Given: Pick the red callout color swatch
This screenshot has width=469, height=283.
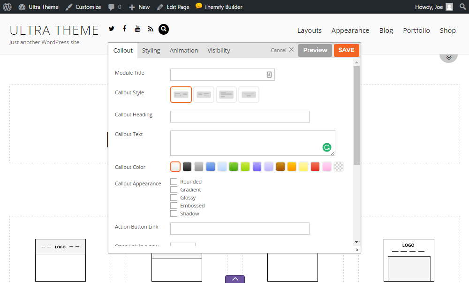Looking at the screenshot, I should coord(315,167).
